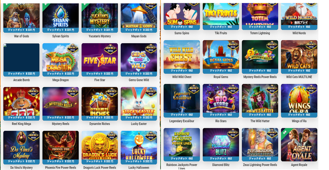
Task: Click the Mystery Reels Power Reels title
Action: (x=260, y=77)
